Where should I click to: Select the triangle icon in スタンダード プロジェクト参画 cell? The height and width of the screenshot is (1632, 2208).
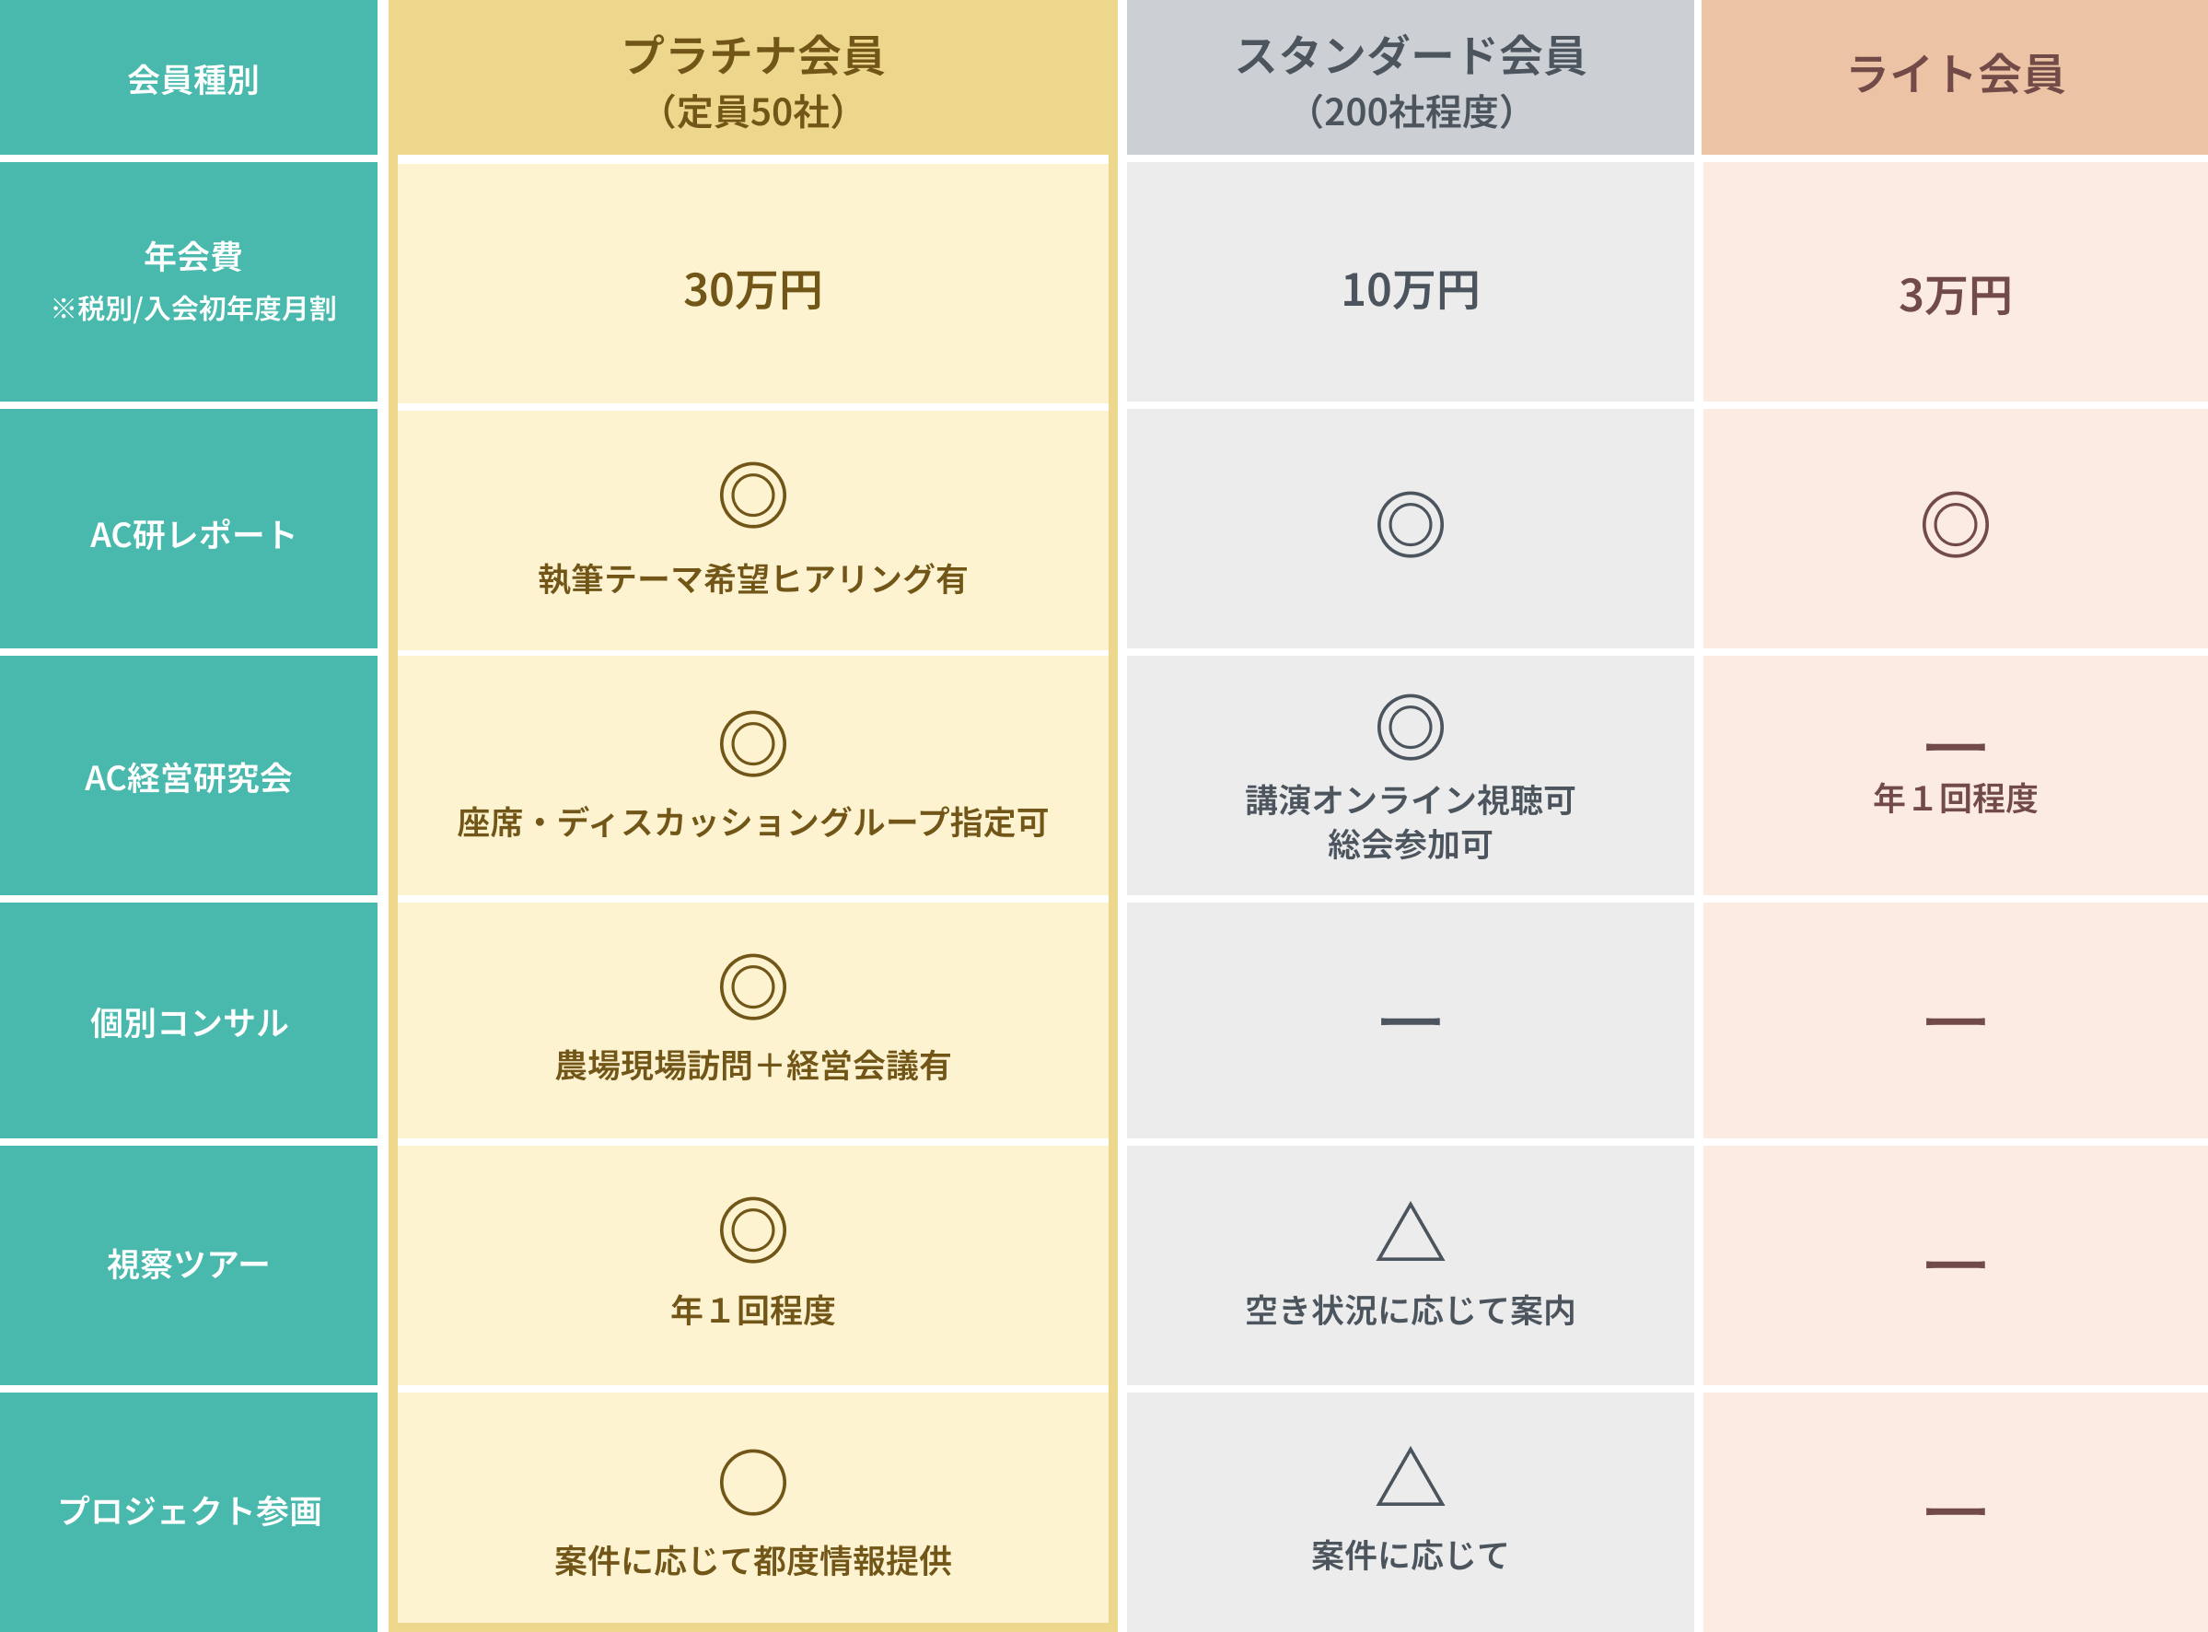tap(1410, 1477)
